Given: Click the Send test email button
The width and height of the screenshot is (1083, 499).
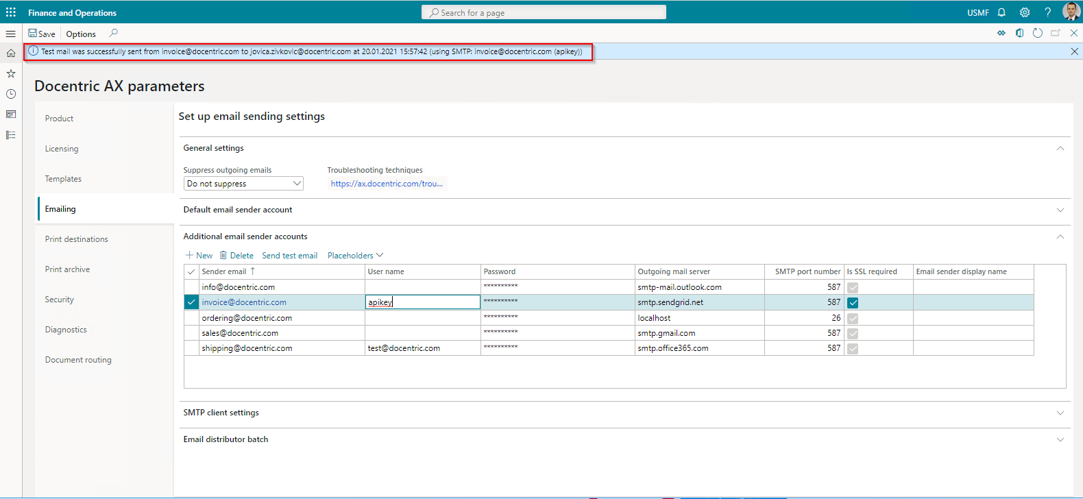Looking at the screenshot, I should tap(290, 256).
